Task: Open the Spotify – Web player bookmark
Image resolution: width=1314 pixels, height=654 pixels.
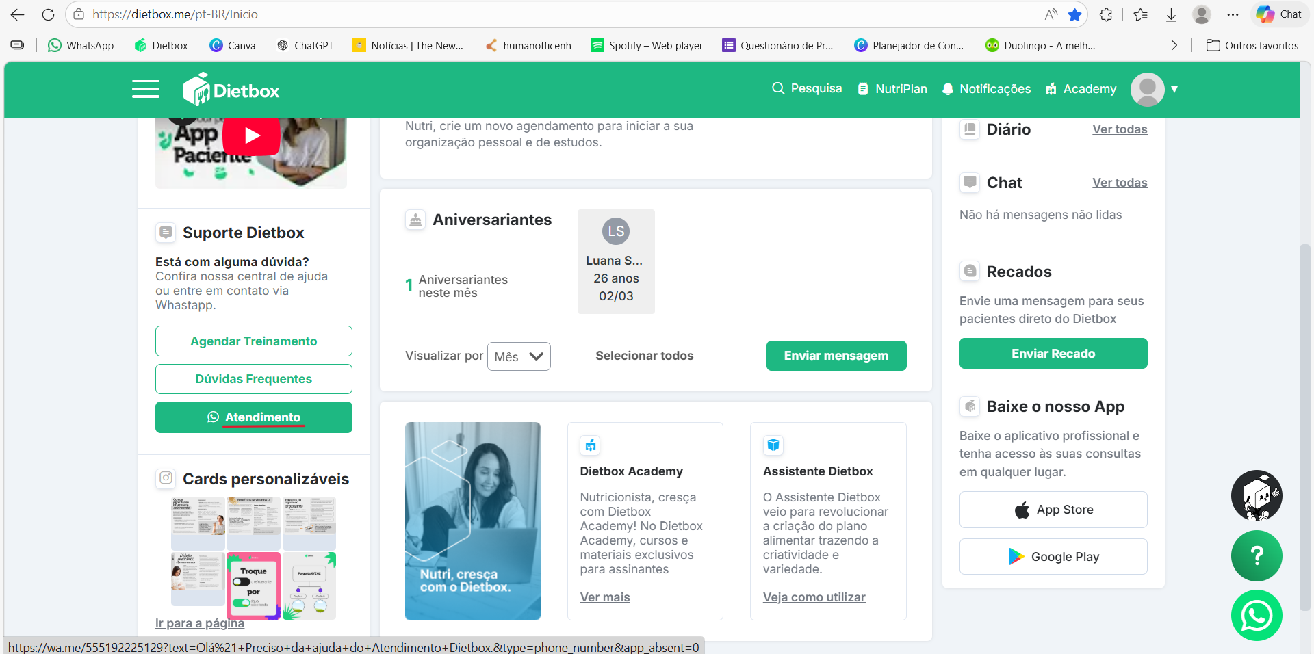Action: (647, 45)
